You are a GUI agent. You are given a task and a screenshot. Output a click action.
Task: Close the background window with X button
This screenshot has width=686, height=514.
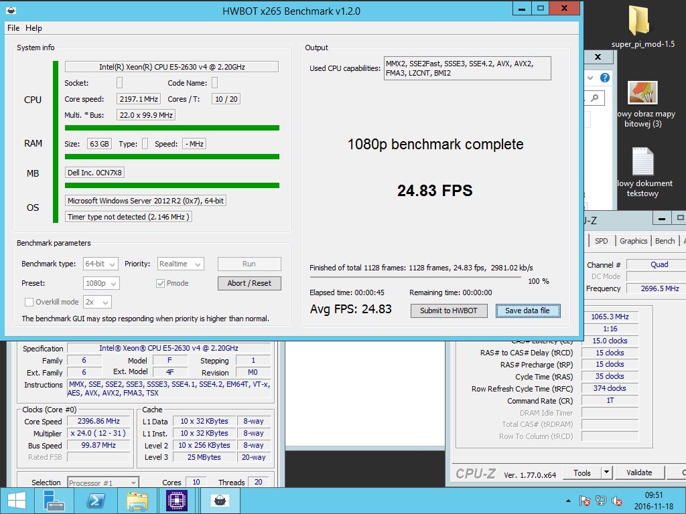point(598,57)
